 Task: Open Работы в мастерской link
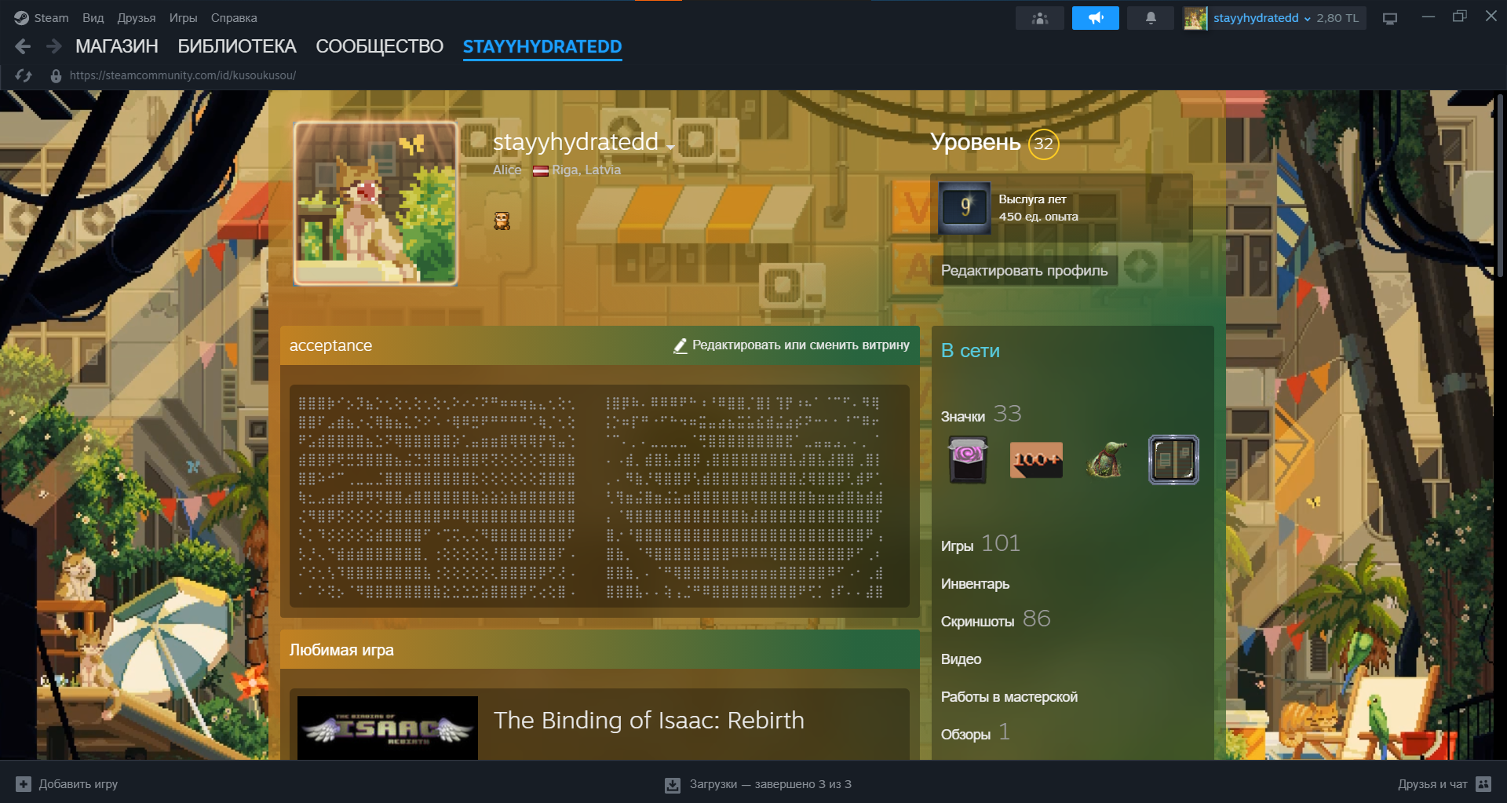[1009, 697]
